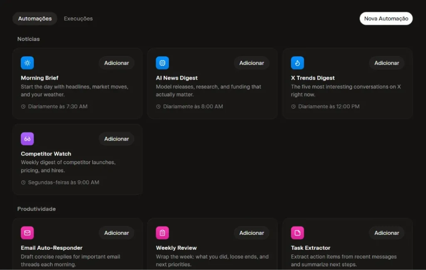Viewport: 426px width, 270px height.
Task: Create a Nova Automação
Action: (386, 18)
